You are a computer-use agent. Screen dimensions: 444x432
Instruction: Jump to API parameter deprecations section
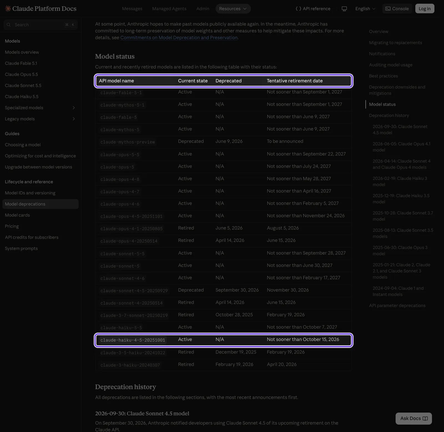[397, 306]
